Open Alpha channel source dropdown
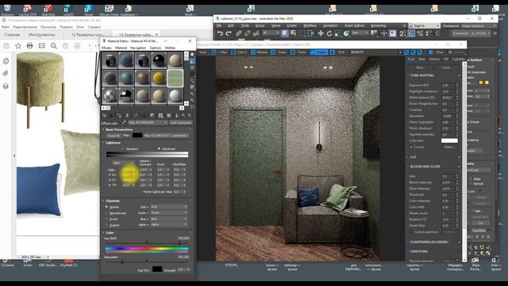Viewport: 508px width, 286px height. (x=169, y=225)
